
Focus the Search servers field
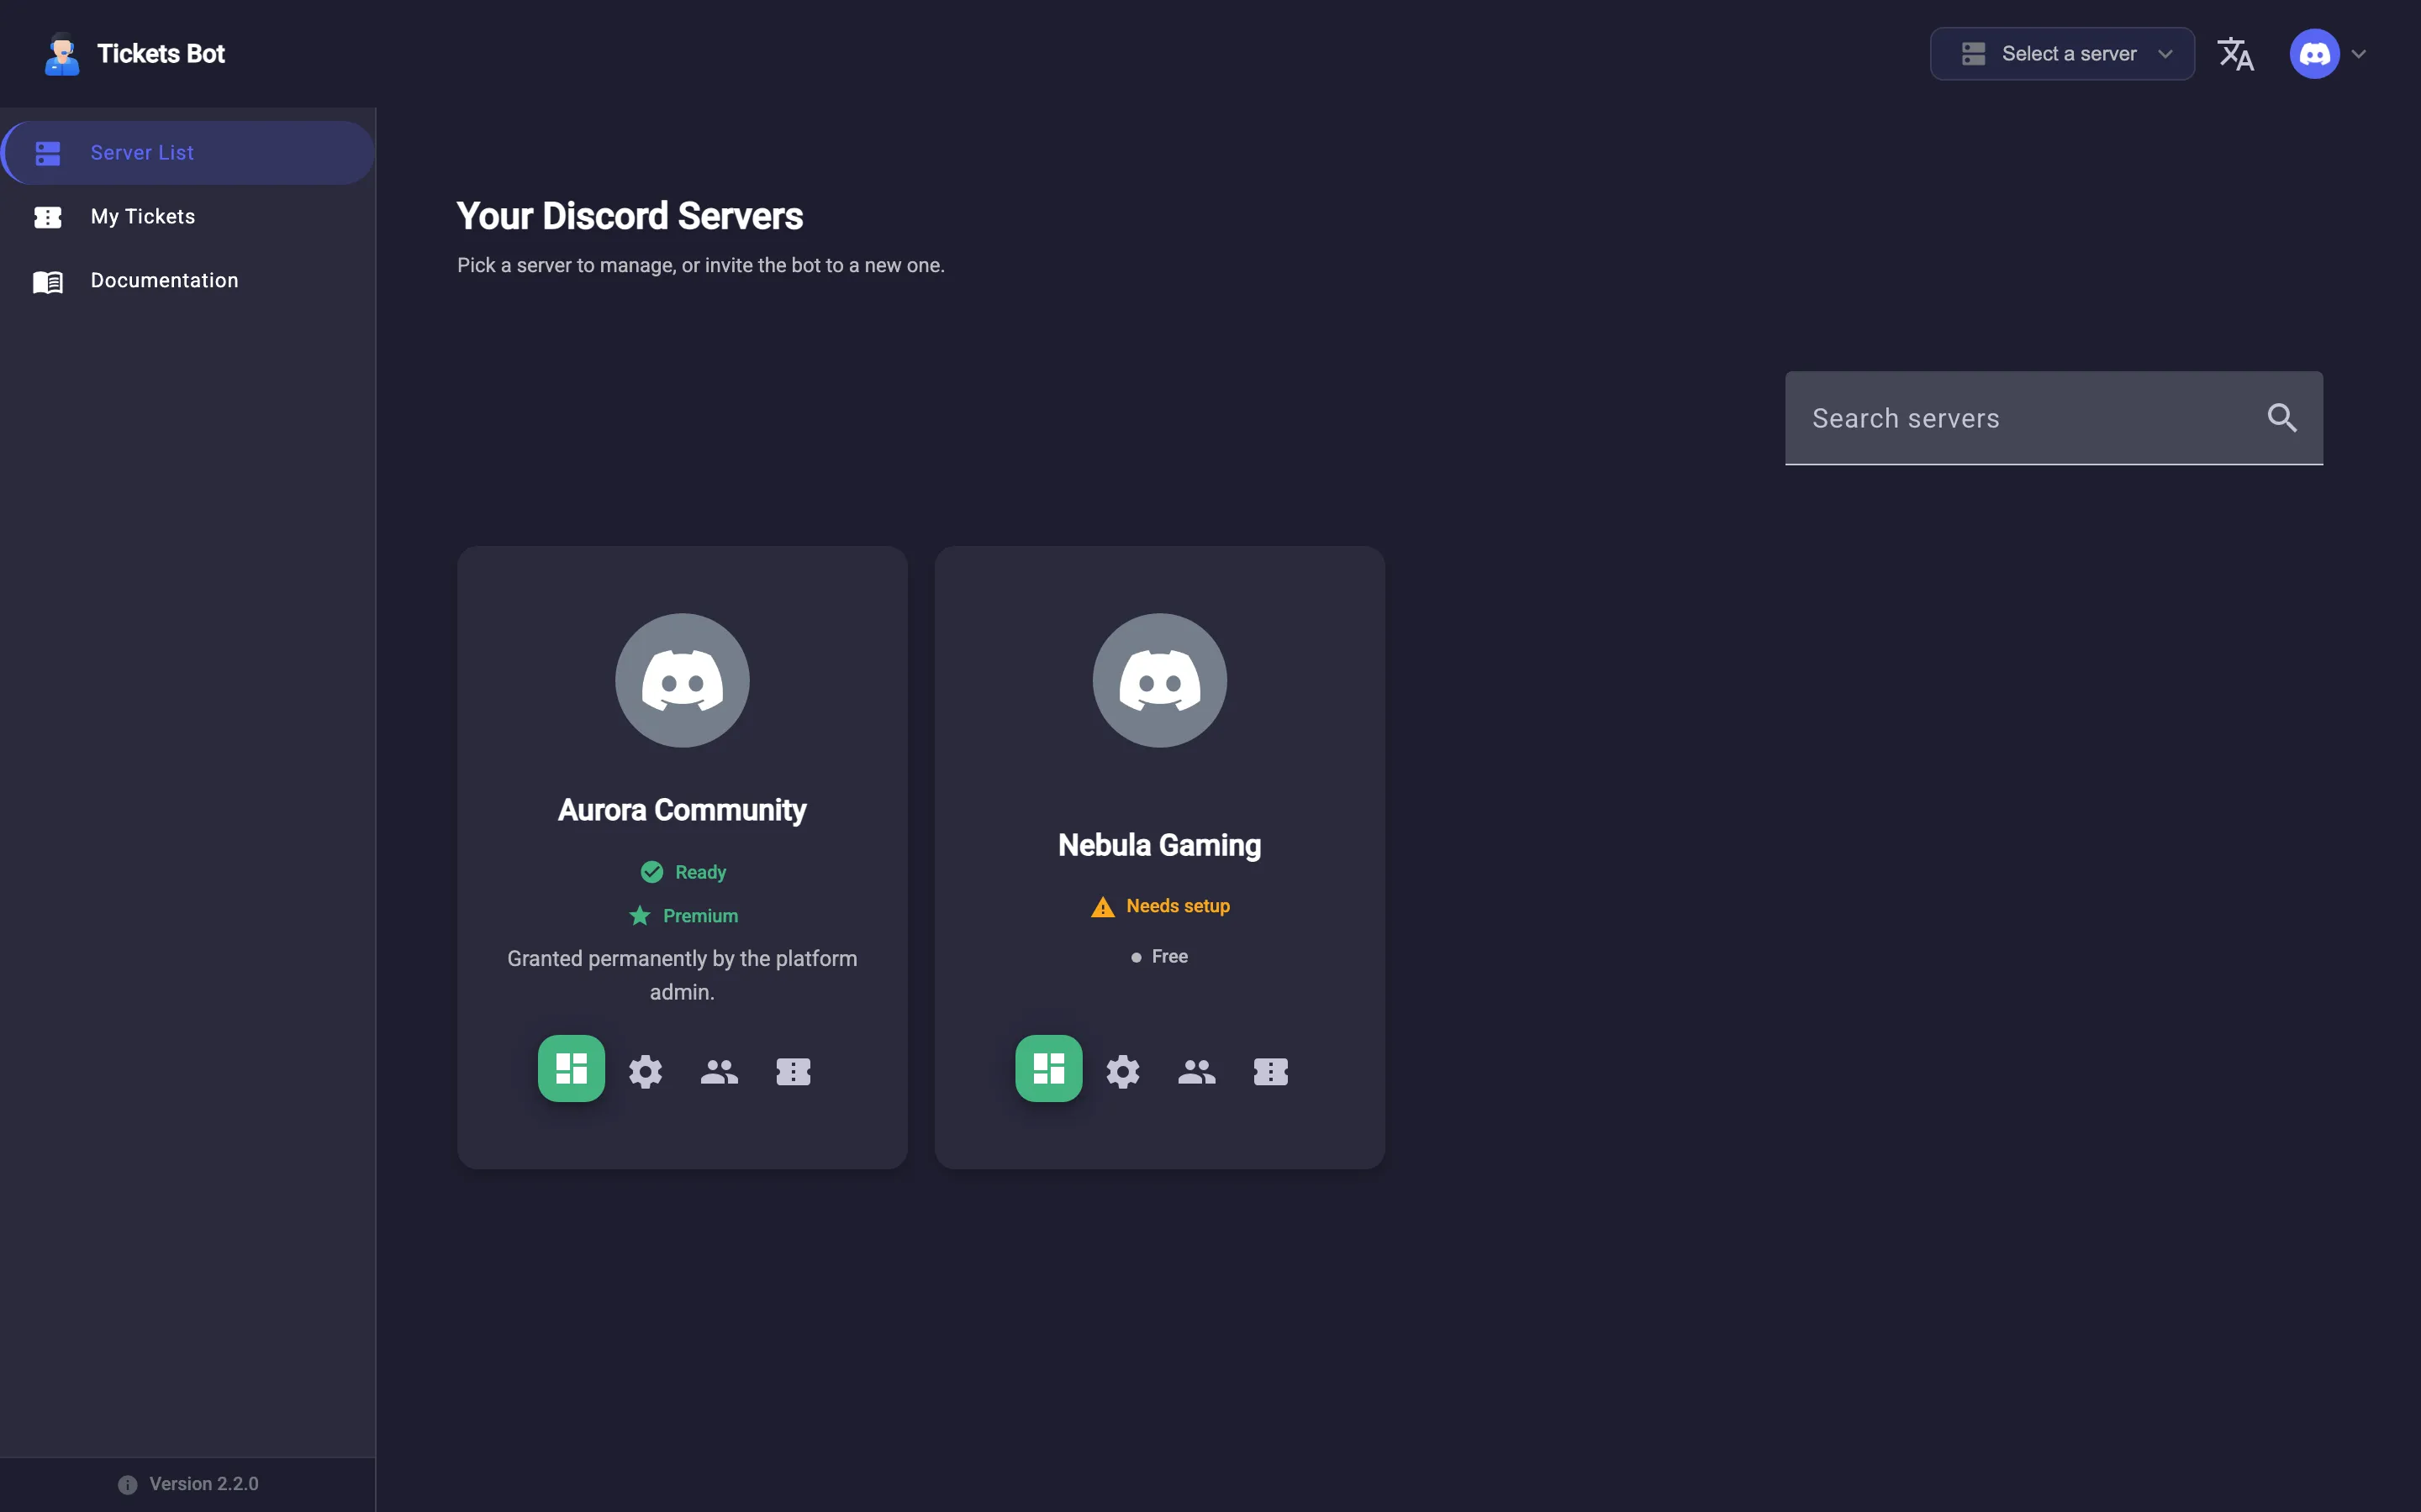click(2054, 418)
